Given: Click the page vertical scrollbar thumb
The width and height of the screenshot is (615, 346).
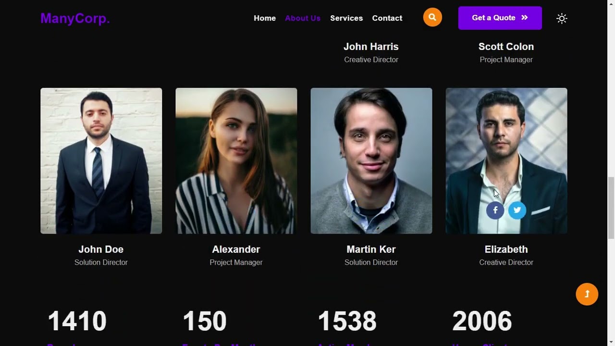Looking at the screenshot, I should click(611, 208).
